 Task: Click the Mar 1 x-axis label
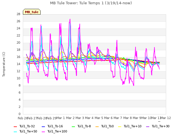(x=61, y=118)
